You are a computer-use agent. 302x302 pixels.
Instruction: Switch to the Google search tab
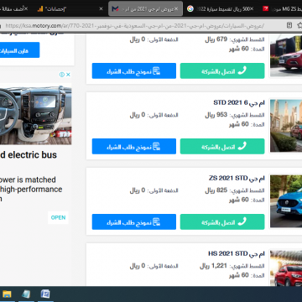coord(221,9)
